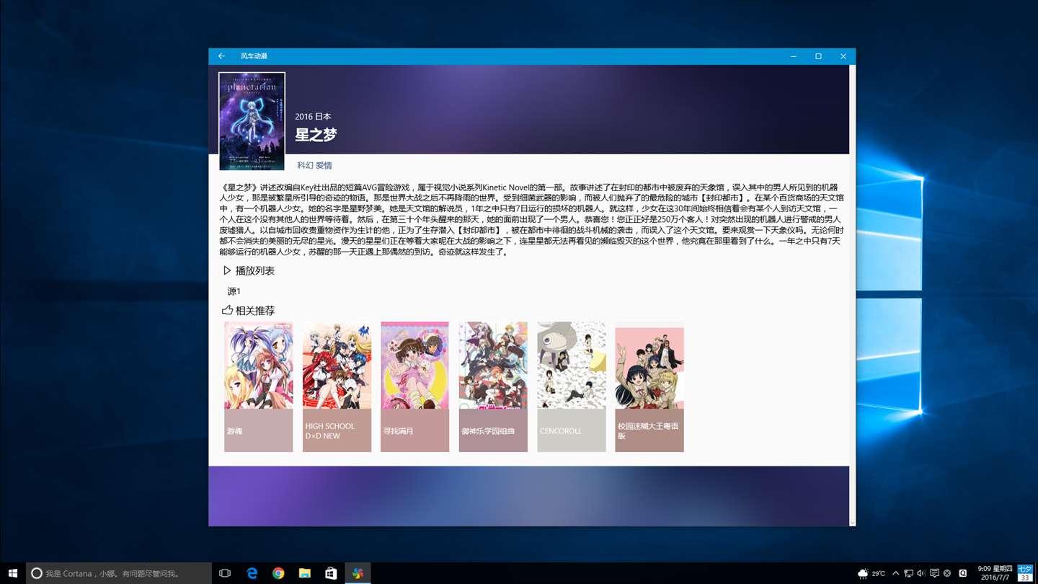Open the Windows Store taskbar icon
Image resolution: width=1038 pixels, height=584 pixels.
[x=331, y=573]
